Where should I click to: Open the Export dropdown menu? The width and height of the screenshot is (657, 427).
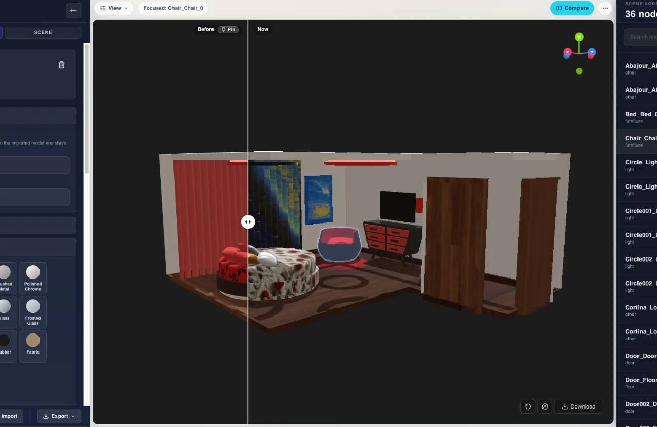click(59, 416)
